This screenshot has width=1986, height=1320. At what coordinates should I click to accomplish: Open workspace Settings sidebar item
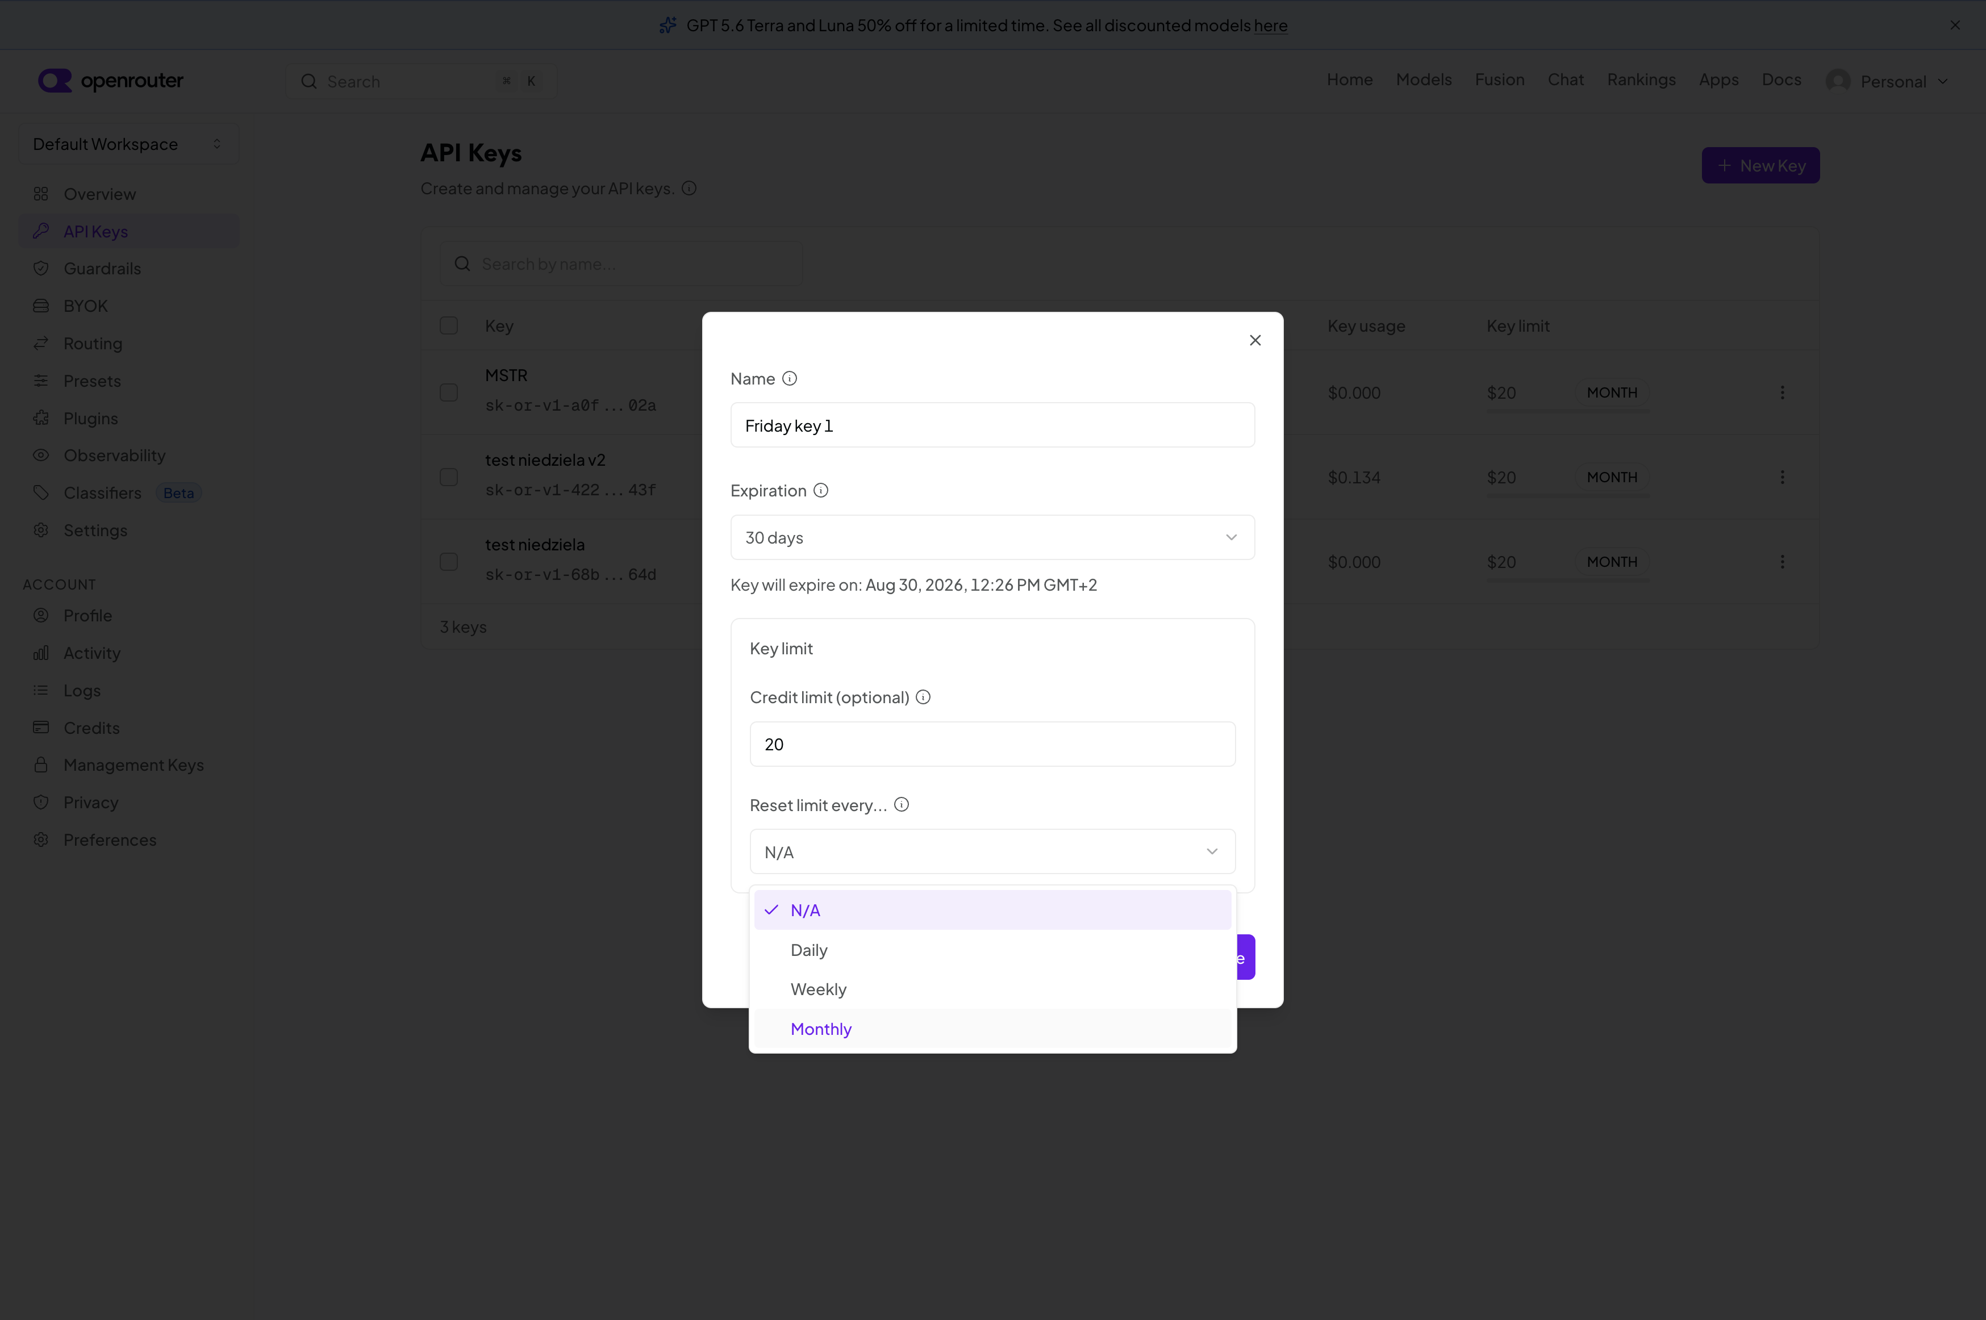[129, 530]
